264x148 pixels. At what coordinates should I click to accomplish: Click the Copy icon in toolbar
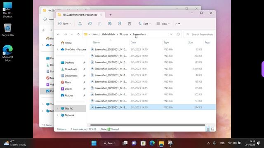tap(90, 24)
